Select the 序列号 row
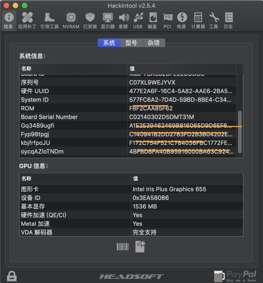The height and width of the screenshot is (283, 263). click(x=128, y=83)
